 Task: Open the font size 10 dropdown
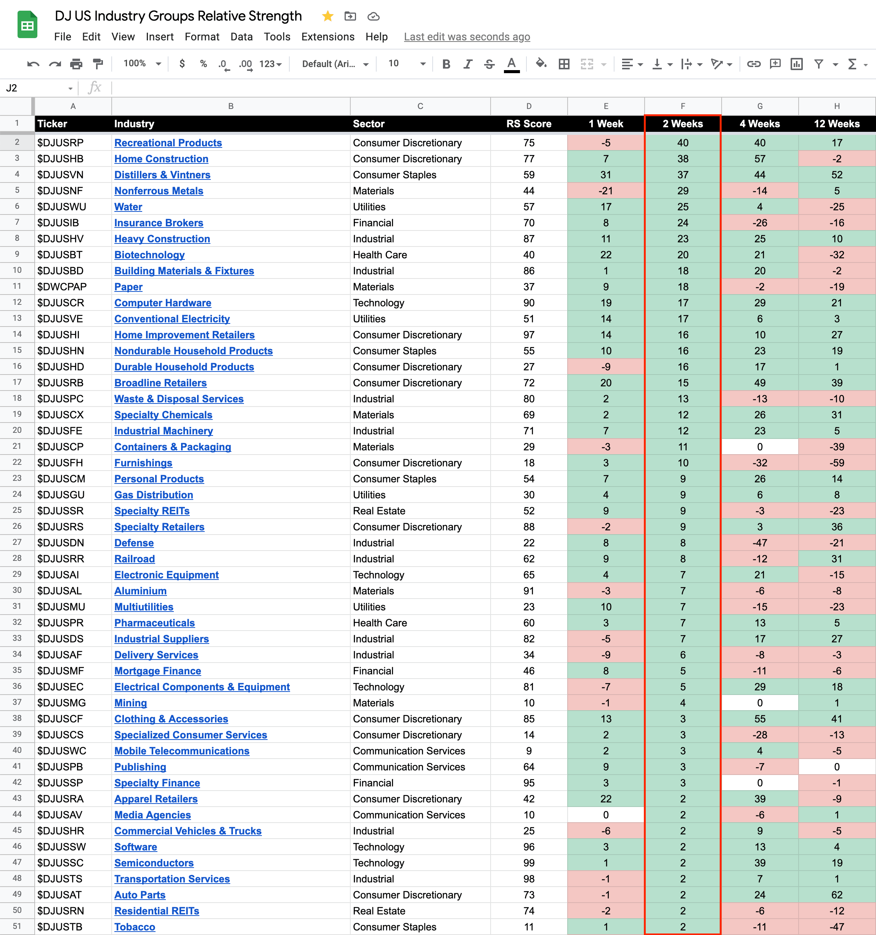[x=406, y=64]
